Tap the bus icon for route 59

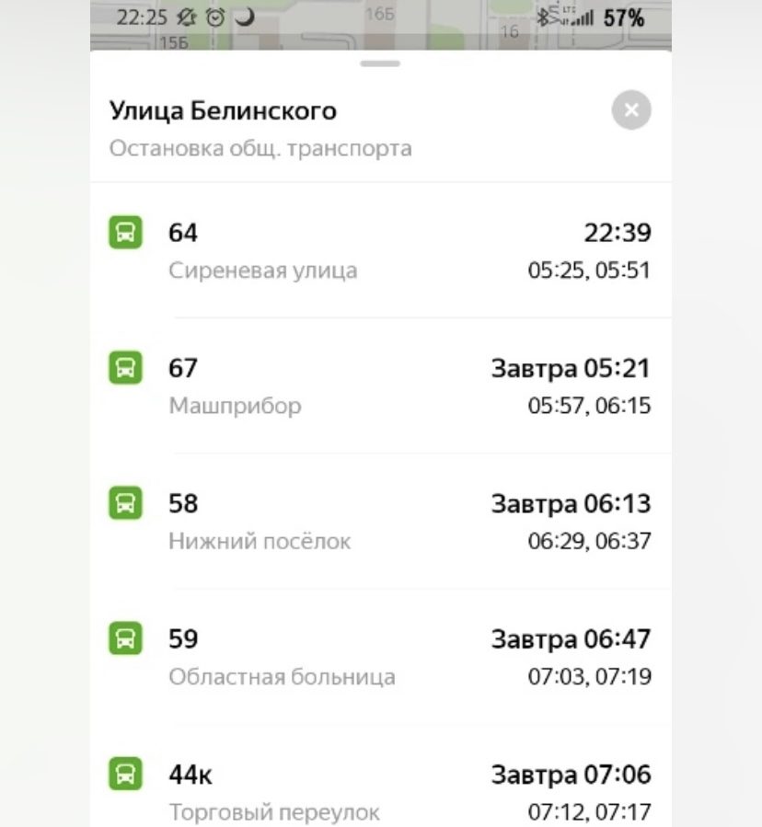125,638
